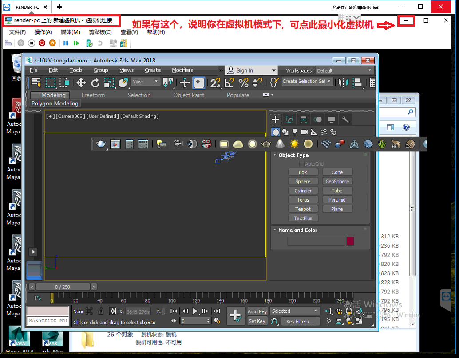Select Systems category gears icon

tap(333, 132)
